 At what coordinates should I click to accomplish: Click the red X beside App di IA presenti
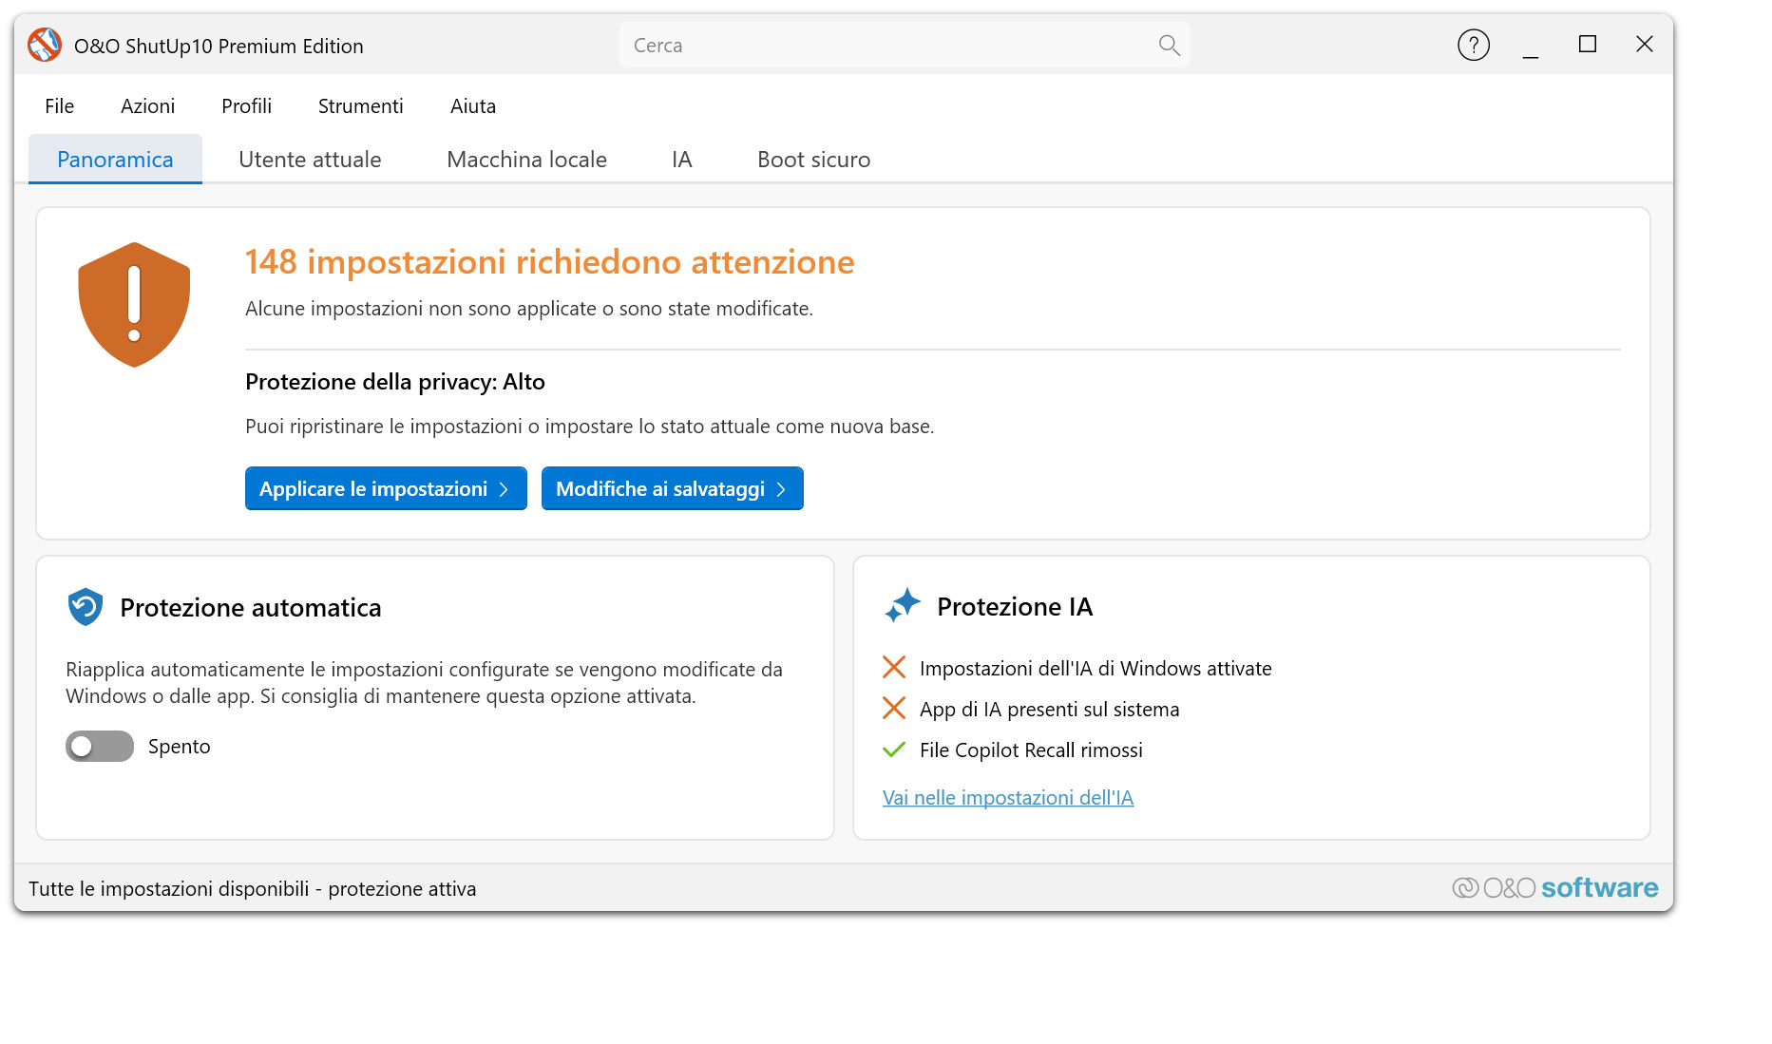point(893,709)
